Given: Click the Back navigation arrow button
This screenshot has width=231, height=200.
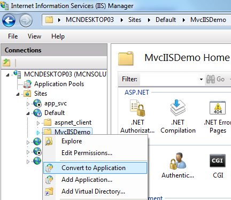Looking at the screenshot, I should (9, 21).
